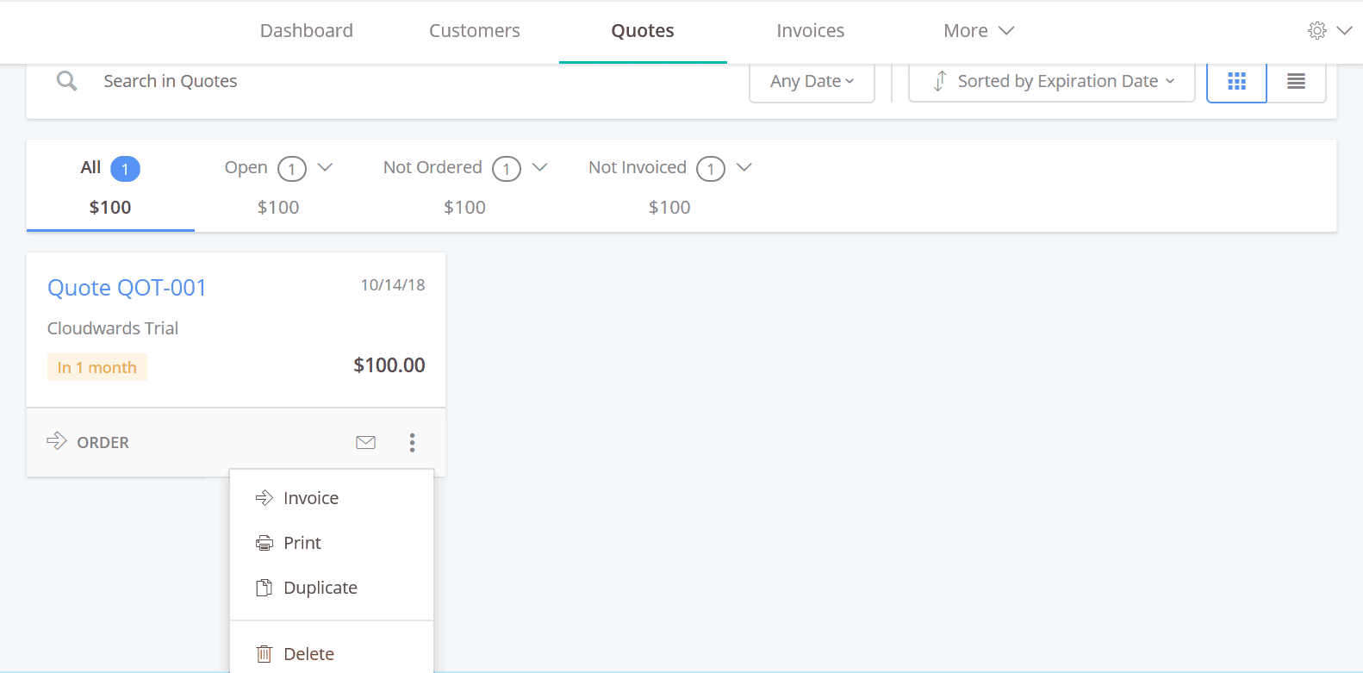Go to the Dashboard tab

[307, 31]
